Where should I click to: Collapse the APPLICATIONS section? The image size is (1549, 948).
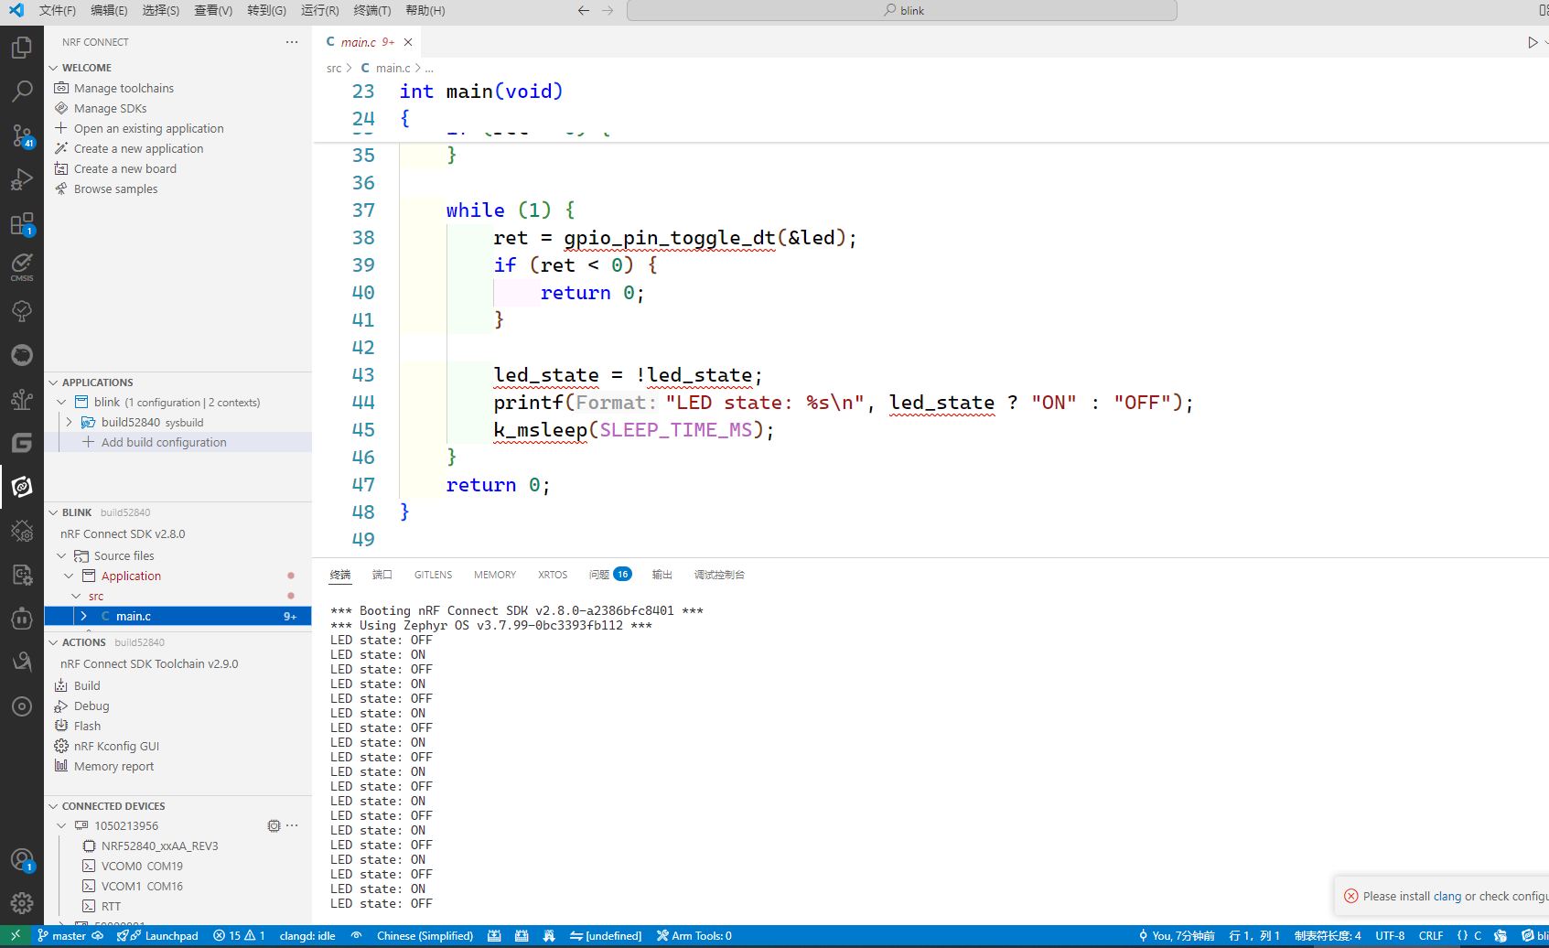[53, 382]
